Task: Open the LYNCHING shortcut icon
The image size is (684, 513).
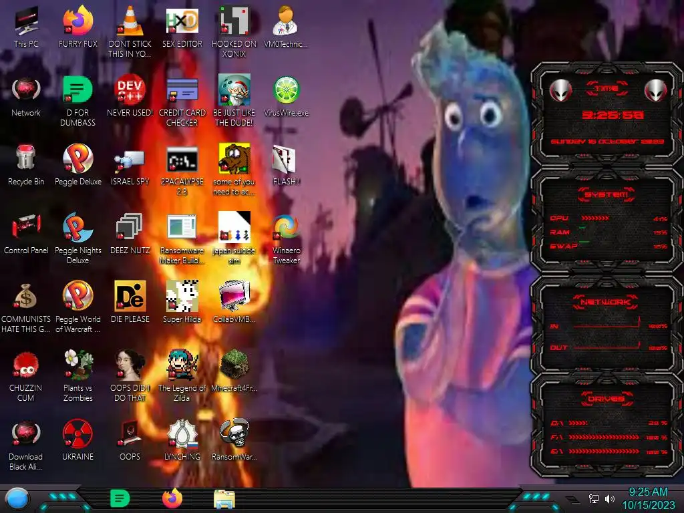Action: [x=182, y=434]
